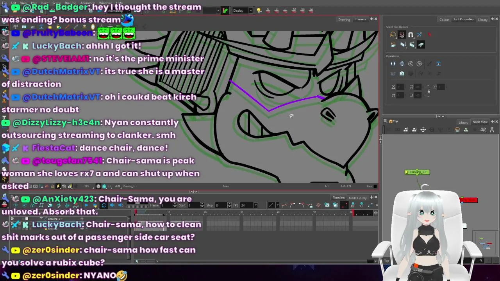The width and height of the screenshot is (500, 281).
Task: Open the Tool Properties tab
Action: click(463, 20)
